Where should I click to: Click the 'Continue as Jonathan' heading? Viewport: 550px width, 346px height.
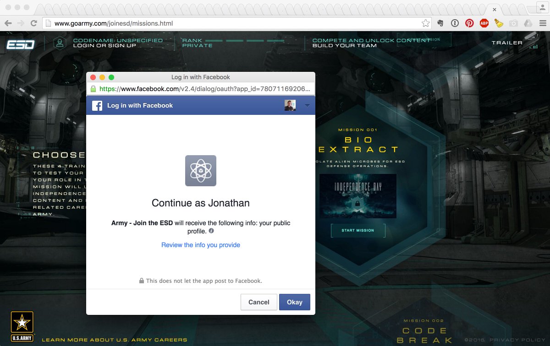tap(201, 203)
